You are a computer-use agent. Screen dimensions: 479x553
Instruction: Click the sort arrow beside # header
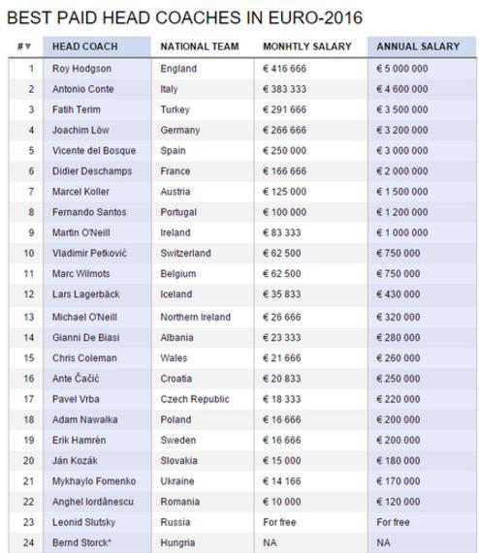point(28,46)
